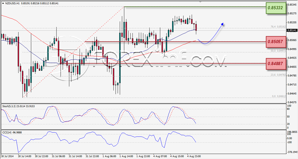The width and height of the screenshot is (298, 159).
Task: Click 4 Aug 07:00 on the time axis
Action: [x=160, y=156]
